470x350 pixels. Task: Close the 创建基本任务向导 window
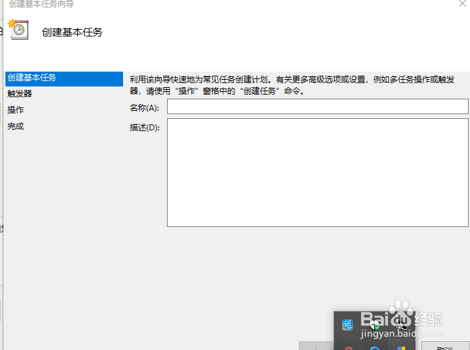463,3
